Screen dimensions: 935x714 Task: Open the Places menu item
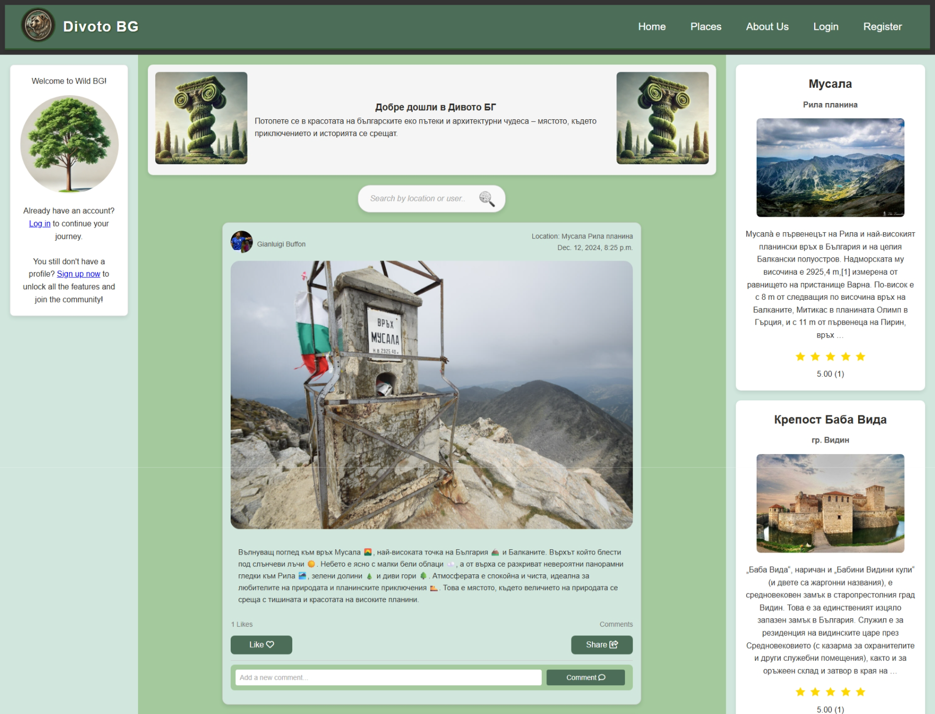pyautogui.click(x=705, y=27)
